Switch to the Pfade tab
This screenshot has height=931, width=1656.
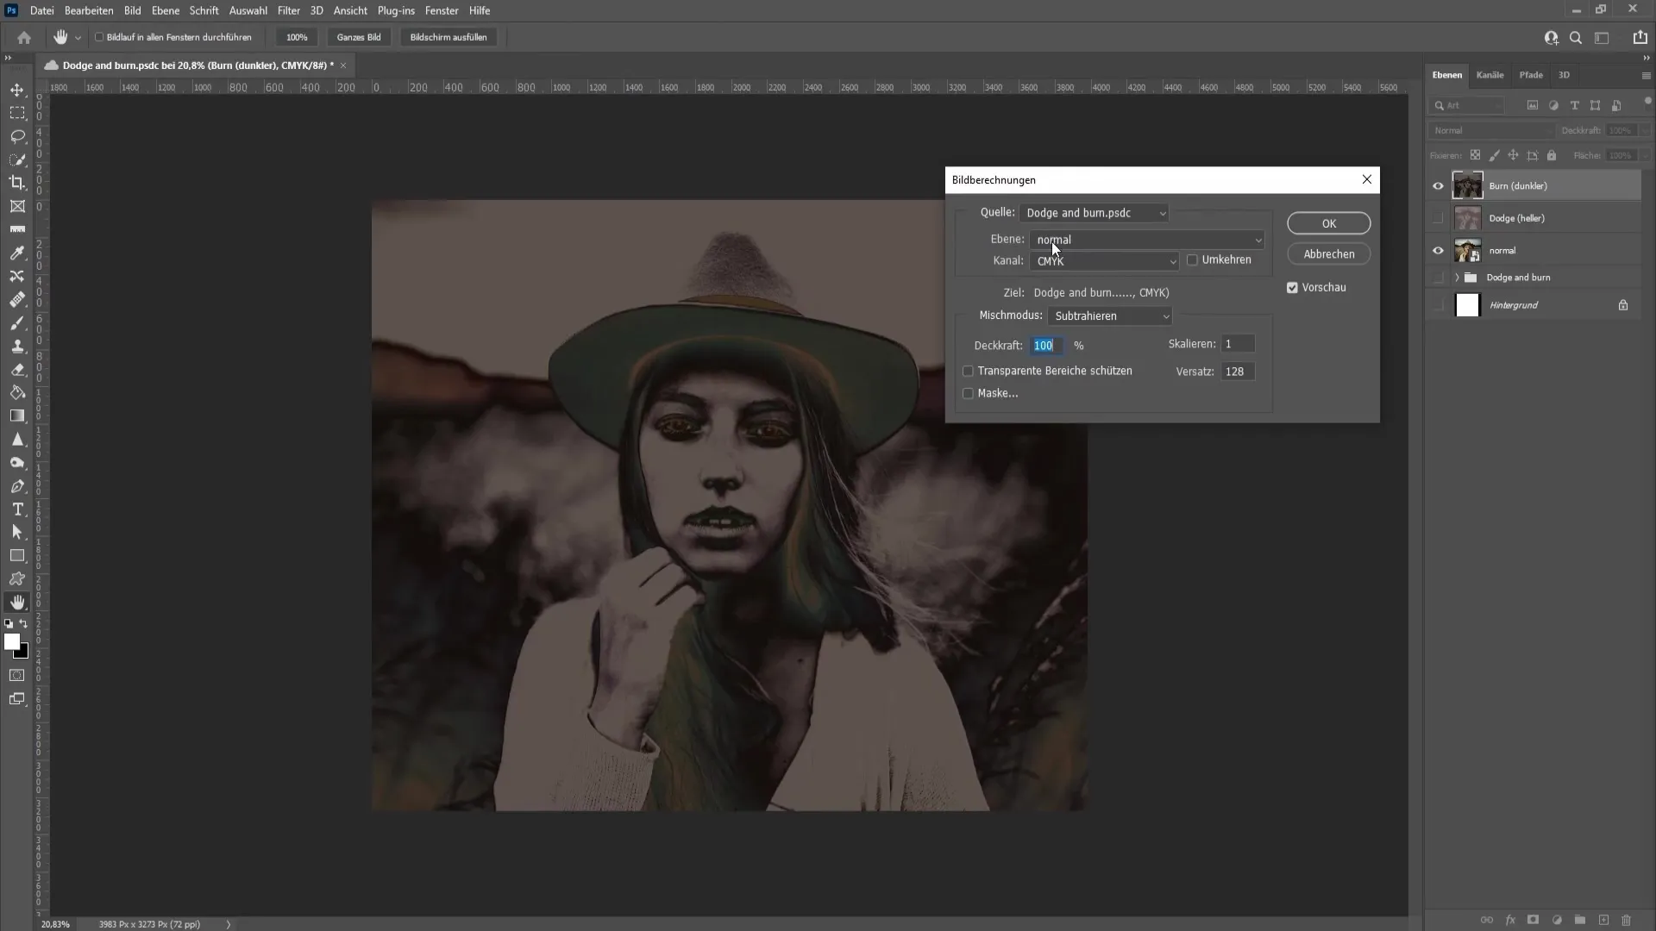(x=1531, y=75)
